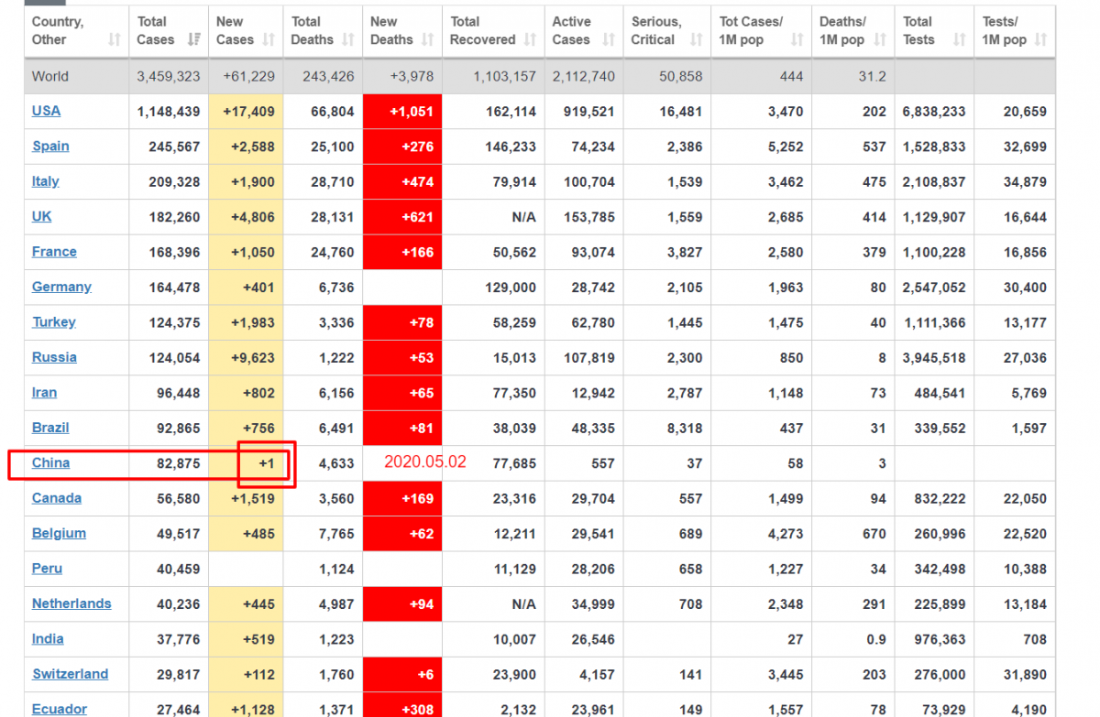Click sort arrows in New Deaths header
The image size is (1100, 717).
[x=428, y=39]
